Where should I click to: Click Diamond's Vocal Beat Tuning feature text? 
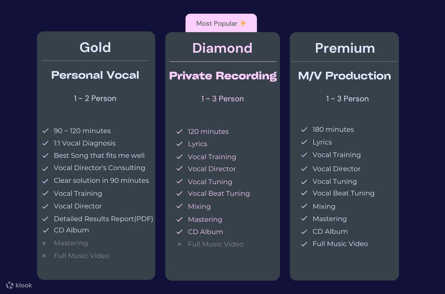[x=219, y=193]
